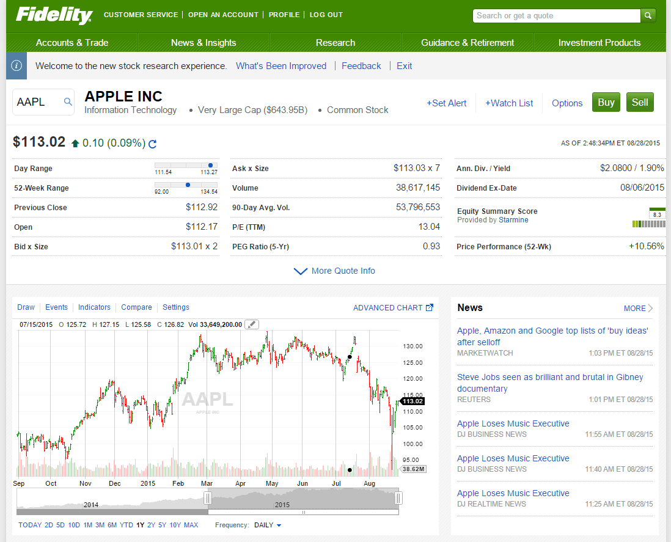Select the YTD time range
This screenshot has width=671, height=542.
pyautogui.click(x=127, y=525)
